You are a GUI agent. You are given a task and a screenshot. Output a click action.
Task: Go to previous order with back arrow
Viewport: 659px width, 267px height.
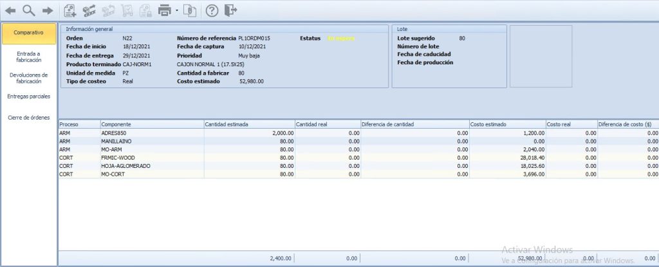pyautogui.click(x=10, y=11)
